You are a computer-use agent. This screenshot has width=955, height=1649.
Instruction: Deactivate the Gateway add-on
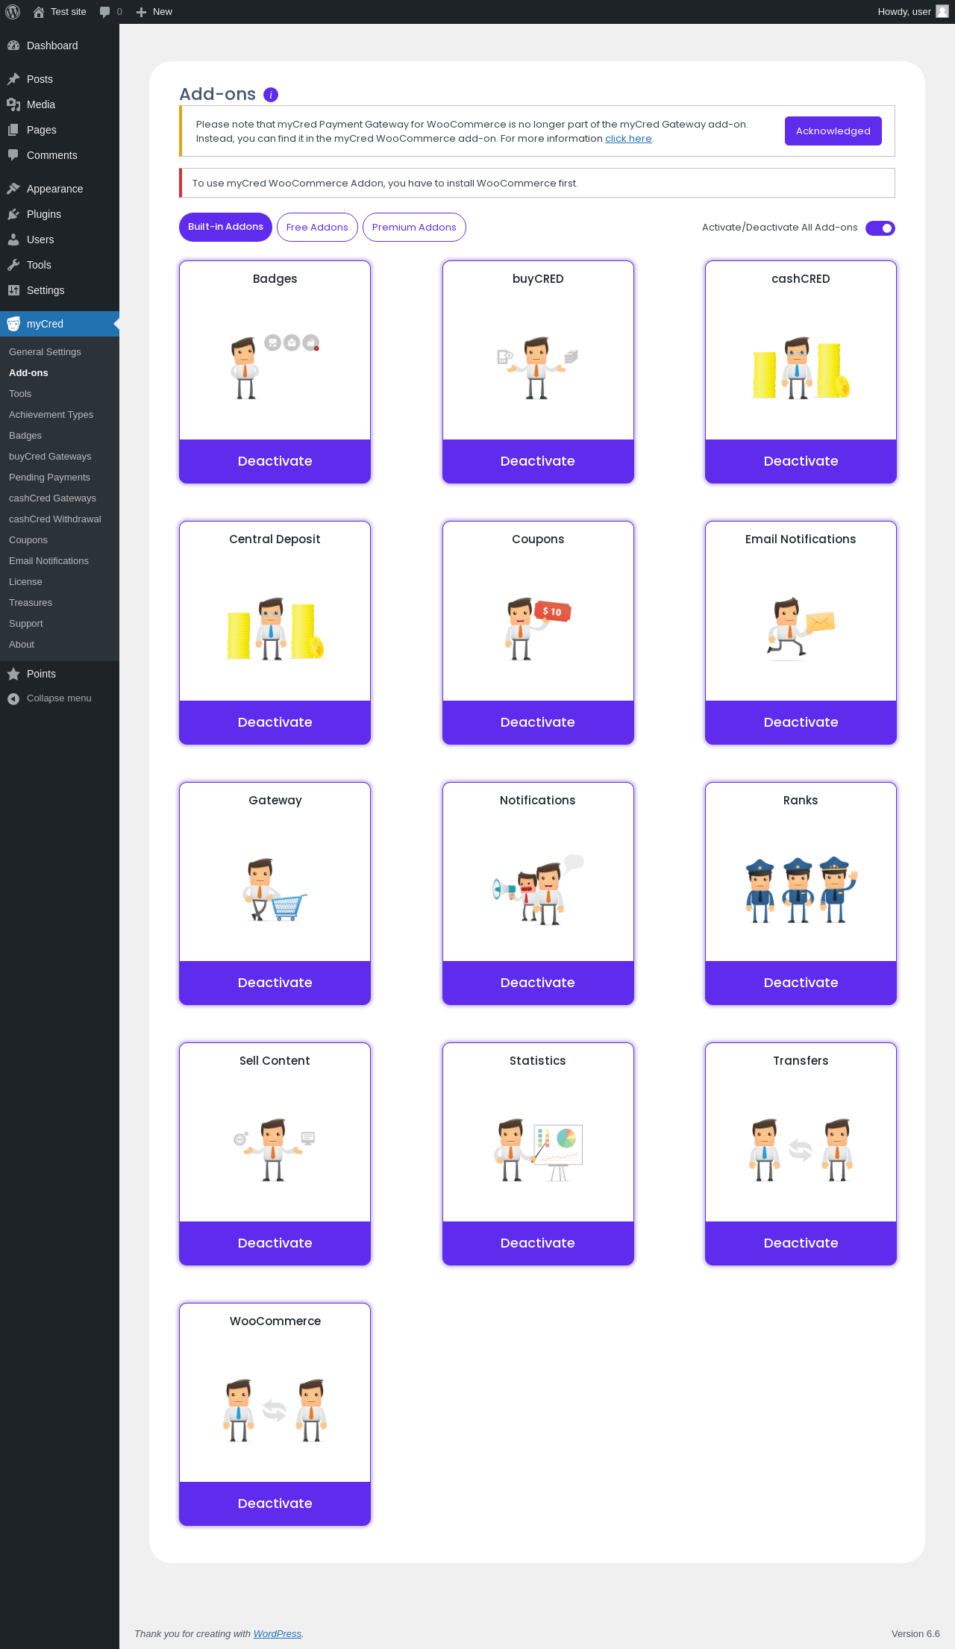275,983
